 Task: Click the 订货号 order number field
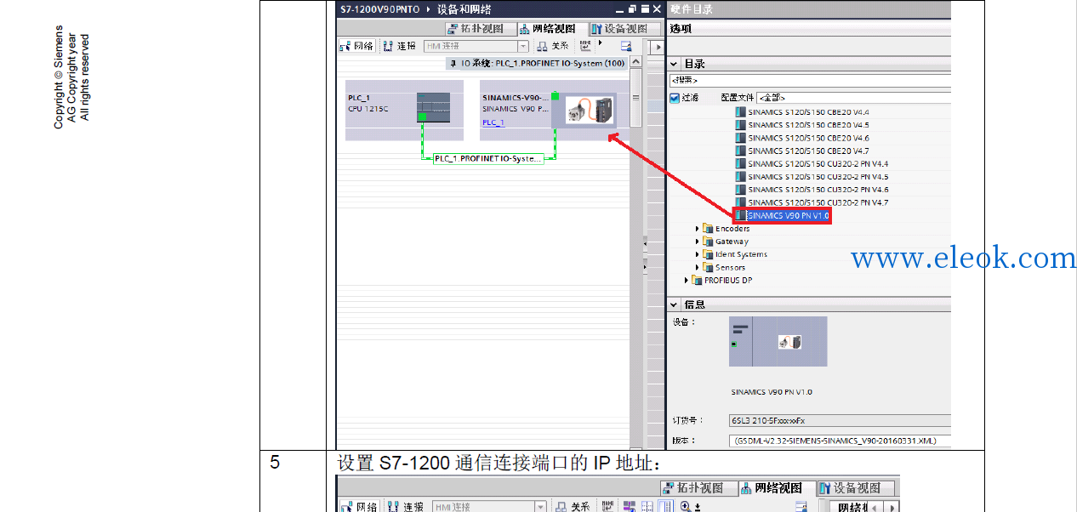coord(840,420)
